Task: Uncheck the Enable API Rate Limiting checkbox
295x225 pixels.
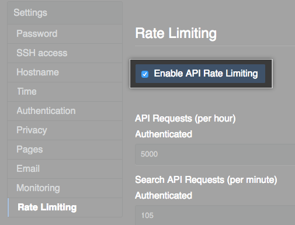Action: (x=145, y=74)
